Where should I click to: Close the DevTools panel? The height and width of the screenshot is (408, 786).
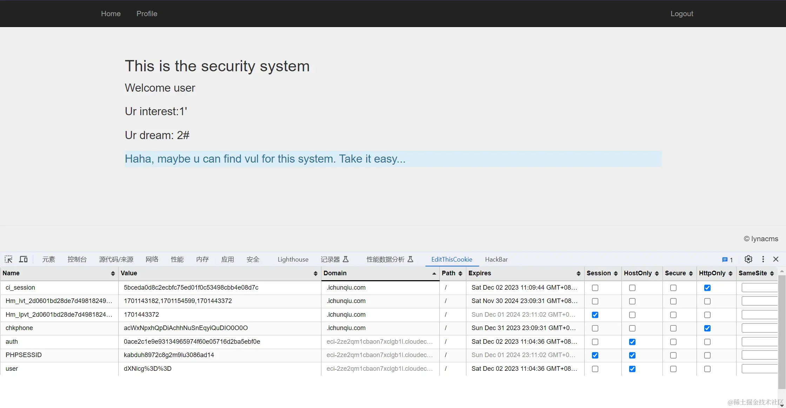coord(776,259)
